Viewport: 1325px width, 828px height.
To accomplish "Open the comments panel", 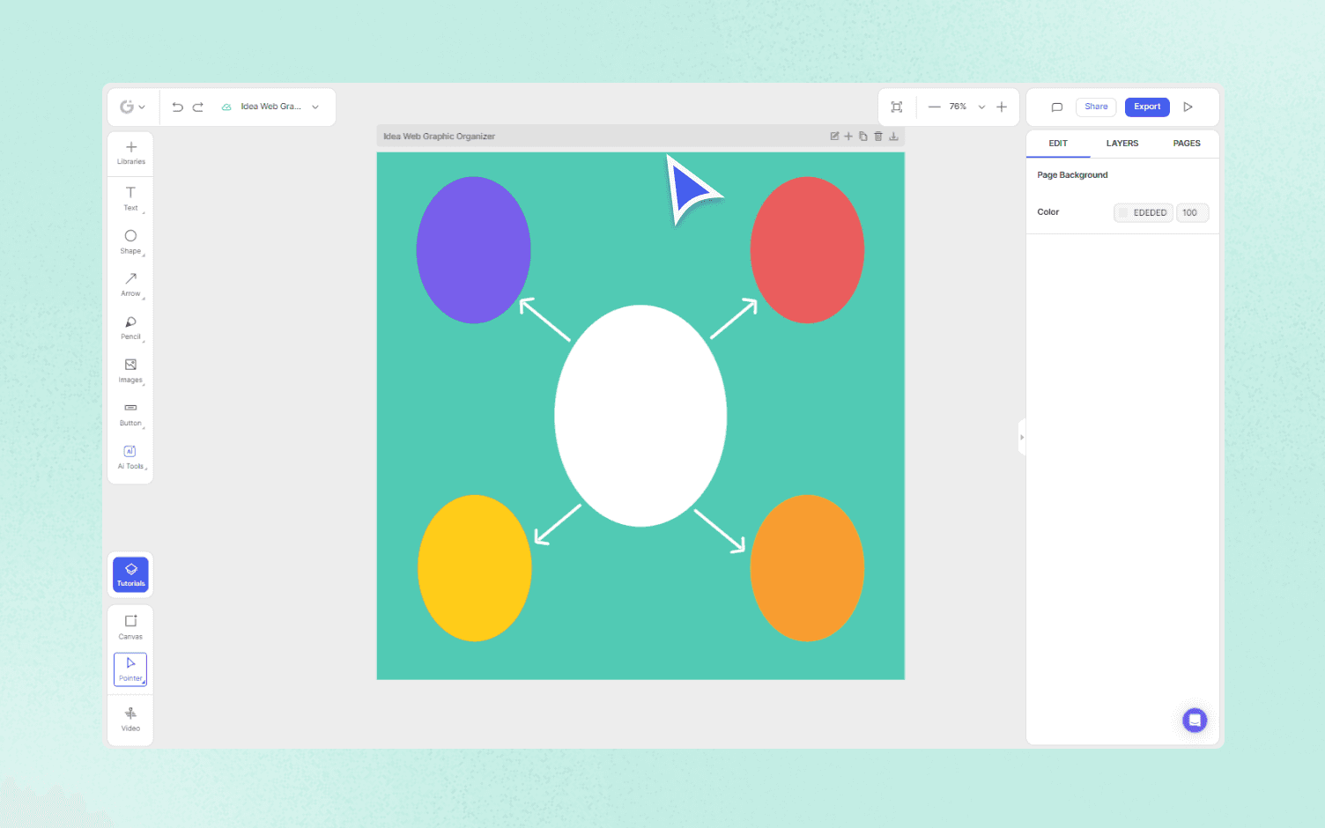I will pos(1056,107).
